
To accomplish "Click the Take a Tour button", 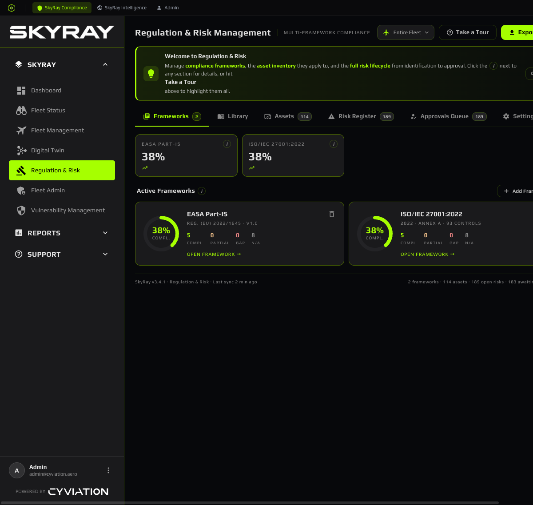I will tap(468, 32).
